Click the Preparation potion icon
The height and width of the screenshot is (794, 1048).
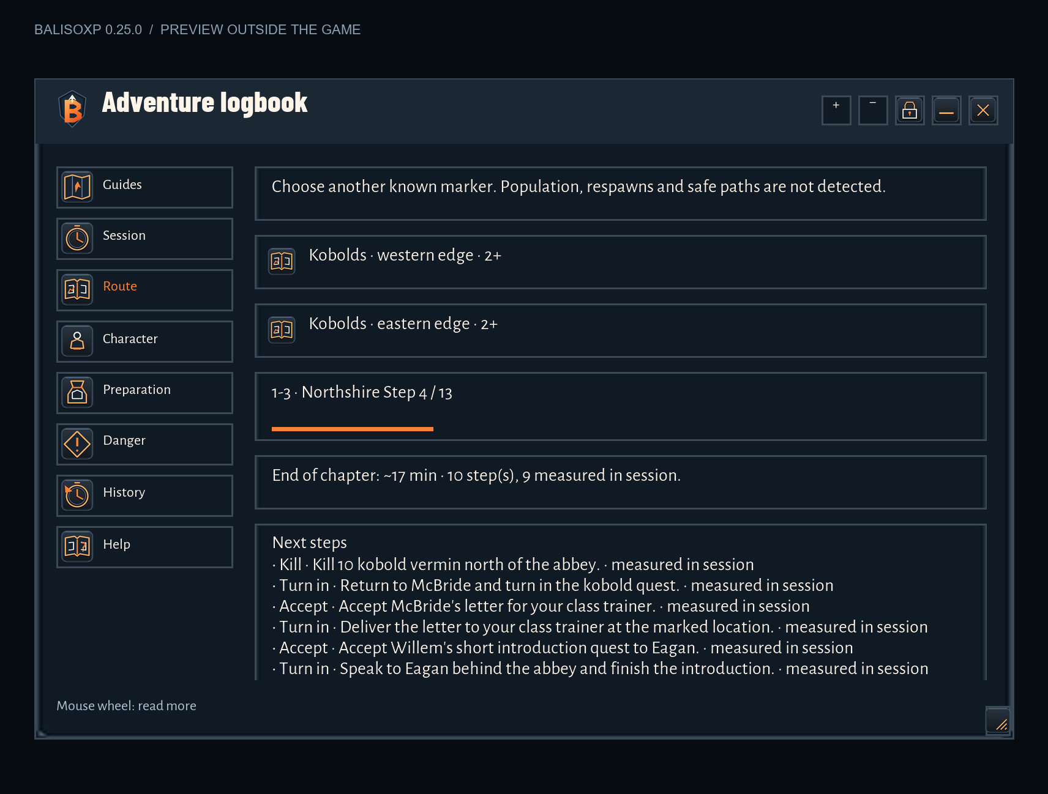(77, 392)
